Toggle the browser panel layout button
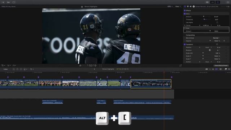This screenshot has width=231, height=130. (x=207, y=2)
